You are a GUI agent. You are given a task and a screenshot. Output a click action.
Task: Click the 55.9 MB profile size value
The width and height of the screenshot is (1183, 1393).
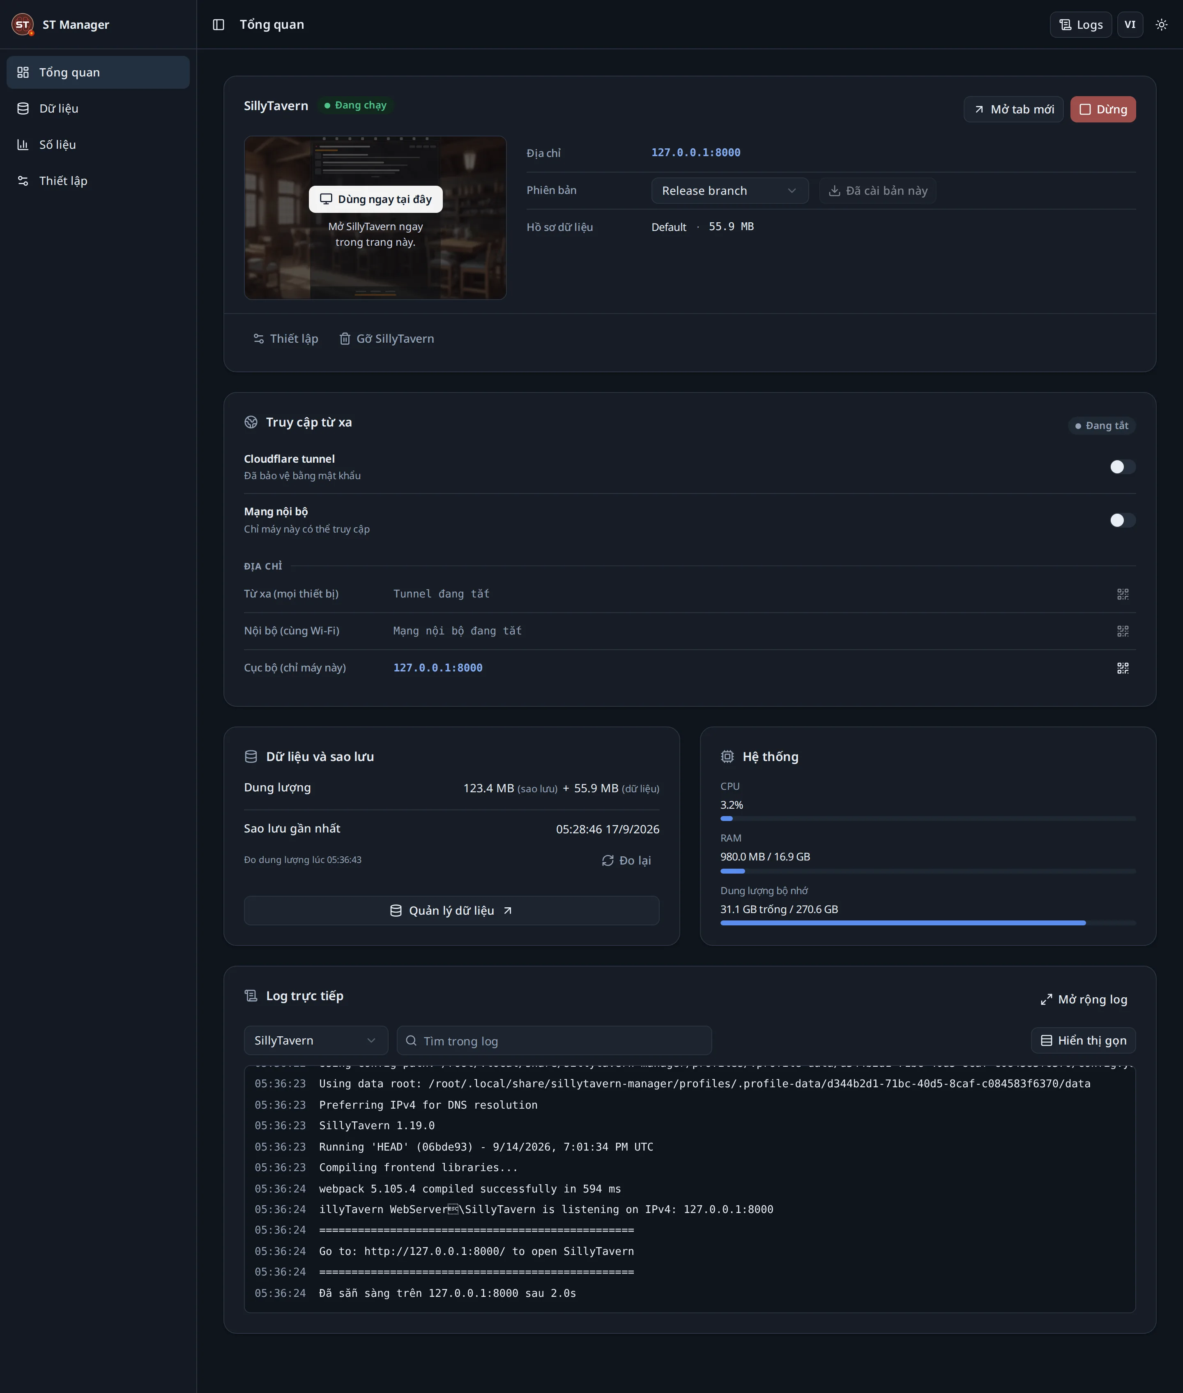(x=731, y=227)
